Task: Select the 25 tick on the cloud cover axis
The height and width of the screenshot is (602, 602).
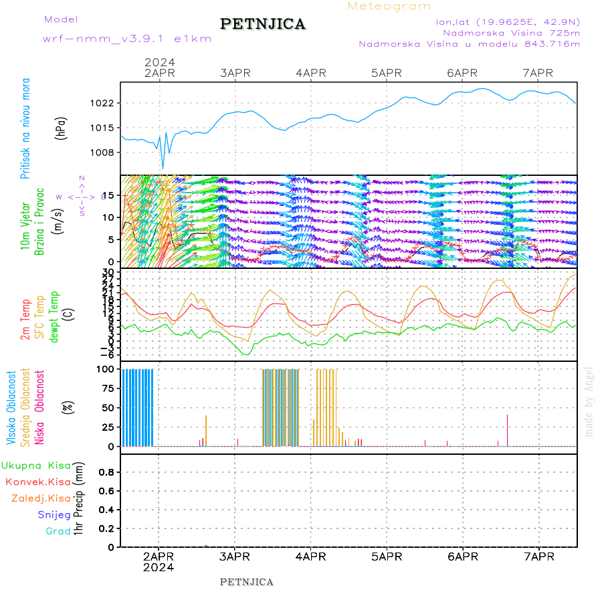Action: click(x=108, y=427)
